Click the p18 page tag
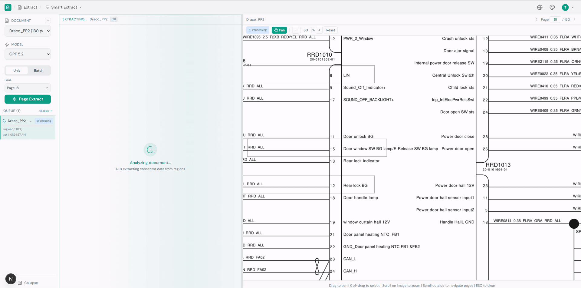This screenshot has height=288, width=581. (113, 19)
